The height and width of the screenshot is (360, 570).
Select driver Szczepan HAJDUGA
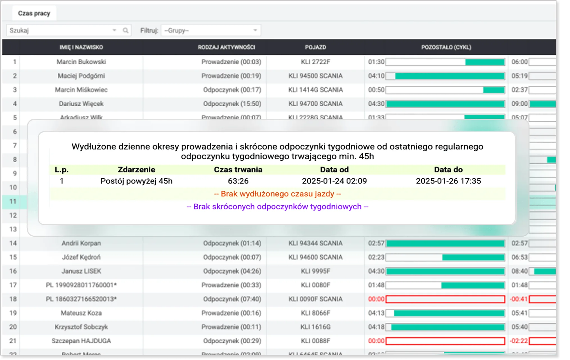click(81, 341)
